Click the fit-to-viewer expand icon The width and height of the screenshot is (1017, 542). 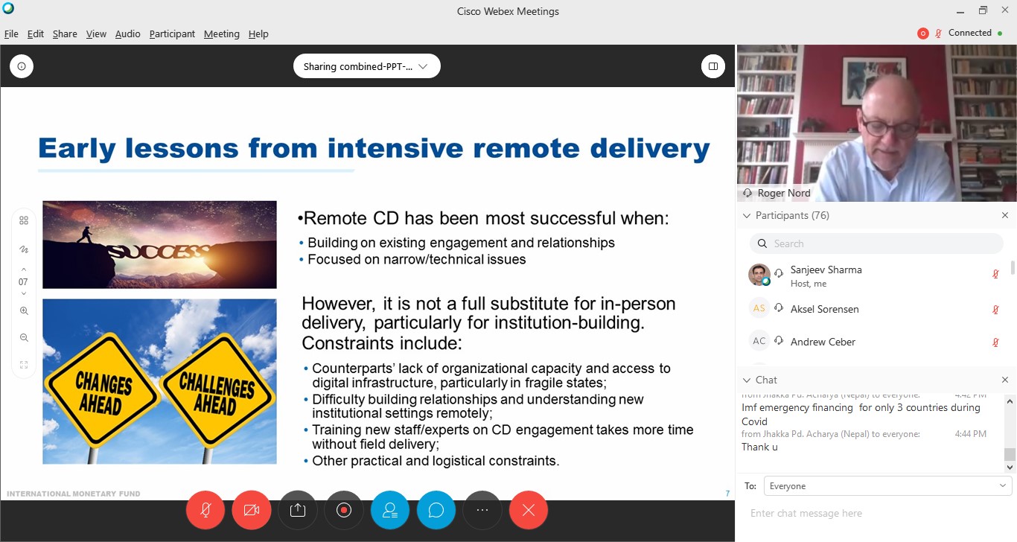click(24, 365)
